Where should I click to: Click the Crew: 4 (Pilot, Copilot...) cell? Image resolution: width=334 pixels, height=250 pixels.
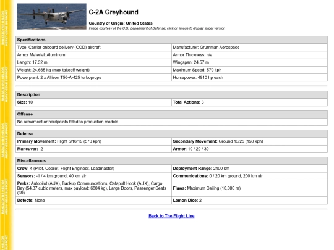pyautogui.click(x=93, y=169)
